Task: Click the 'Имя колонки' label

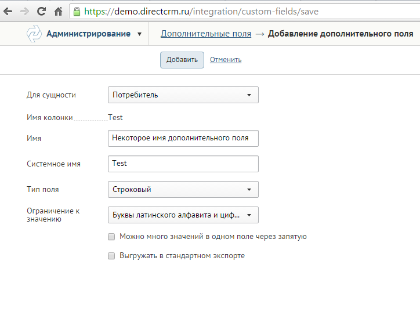Action: [x=50, y=118]
